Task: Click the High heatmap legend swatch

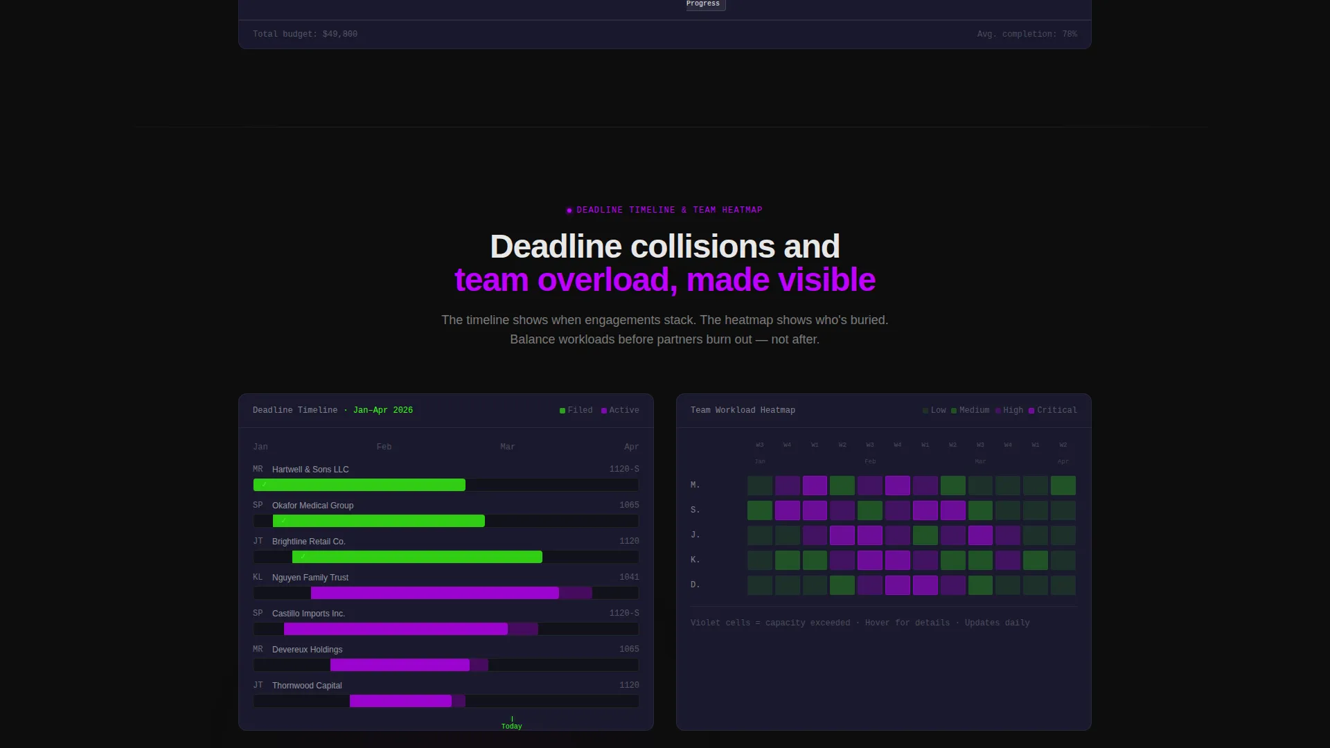Action: (x=998, y=411)
